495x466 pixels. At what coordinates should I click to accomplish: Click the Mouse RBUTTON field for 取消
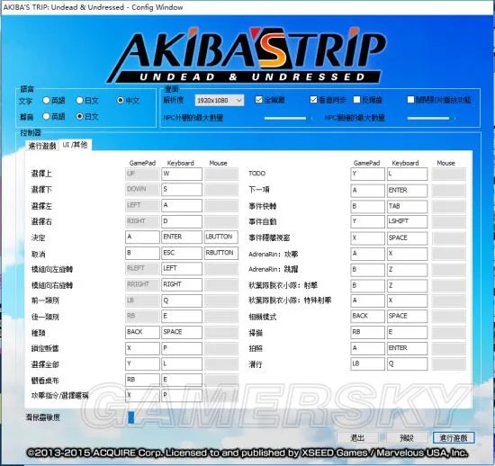click(221, 253)
